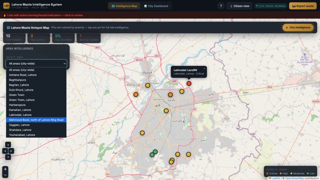The image size is (320, 180).
Task: Click the Low green legend swatch
Action: click(308, 174)
